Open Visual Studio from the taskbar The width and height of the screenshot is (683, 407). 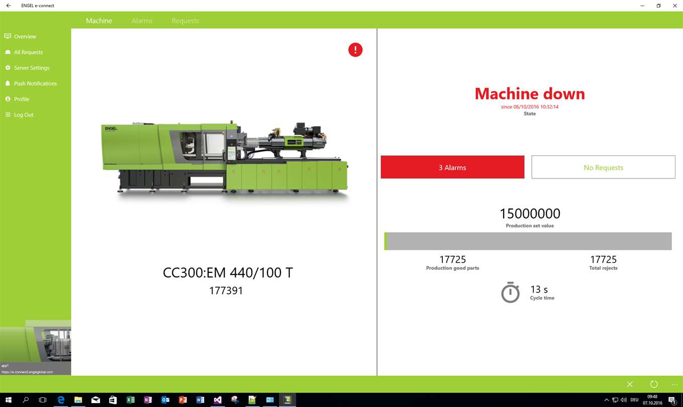coord(218,400)
